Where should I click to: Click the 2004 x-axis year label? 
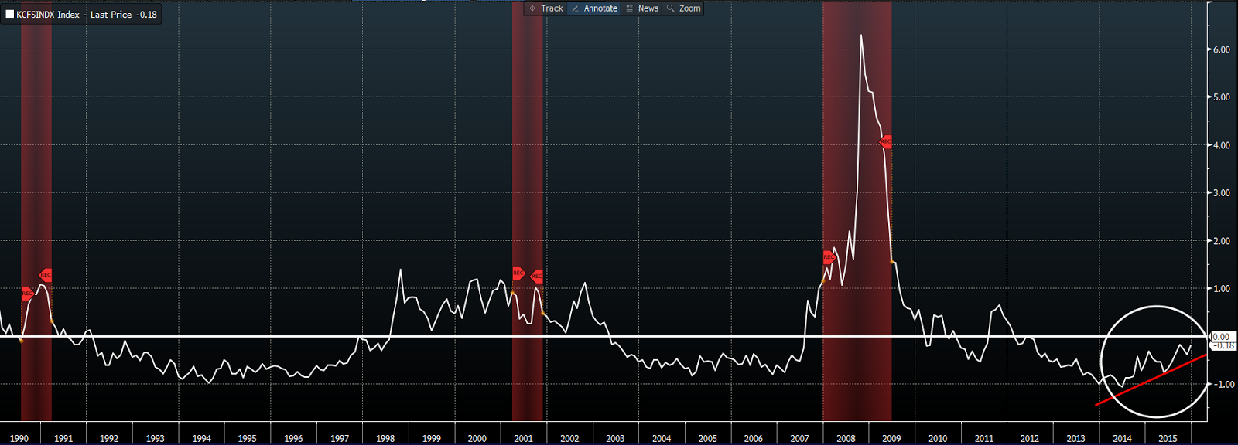tap(662, 438)
